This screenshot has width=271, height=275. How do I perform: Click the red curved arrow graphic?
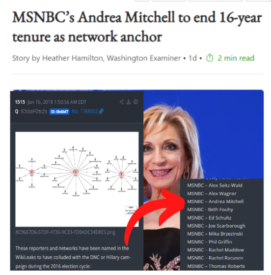[x=154, y=216]
